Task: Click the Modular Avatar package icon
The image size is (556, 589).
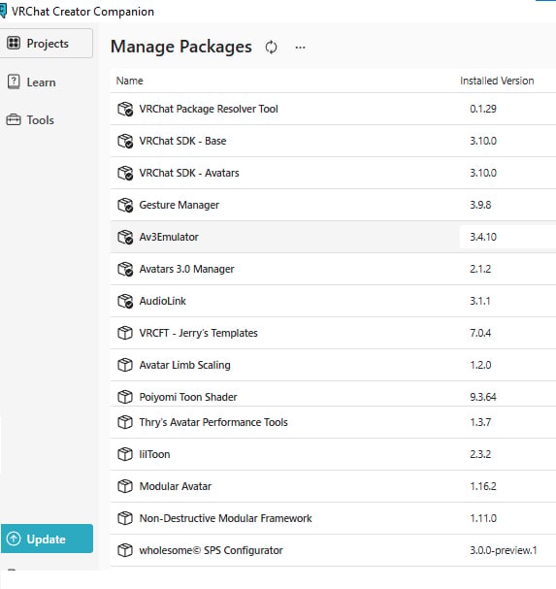Action: (125, 486)
